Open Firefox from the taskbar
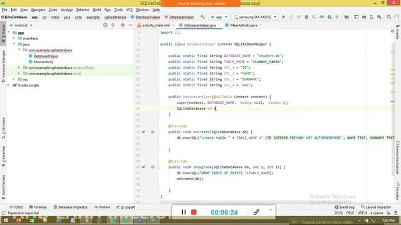 pyautogui.click(x=18, y=221)
